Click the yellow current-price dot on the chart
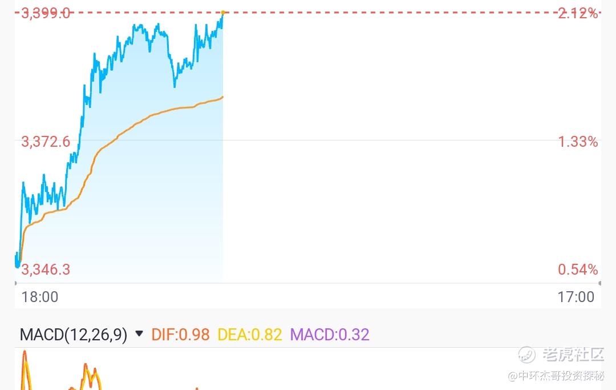This screenshot has height=390, width=616. (x=223, y=13)
